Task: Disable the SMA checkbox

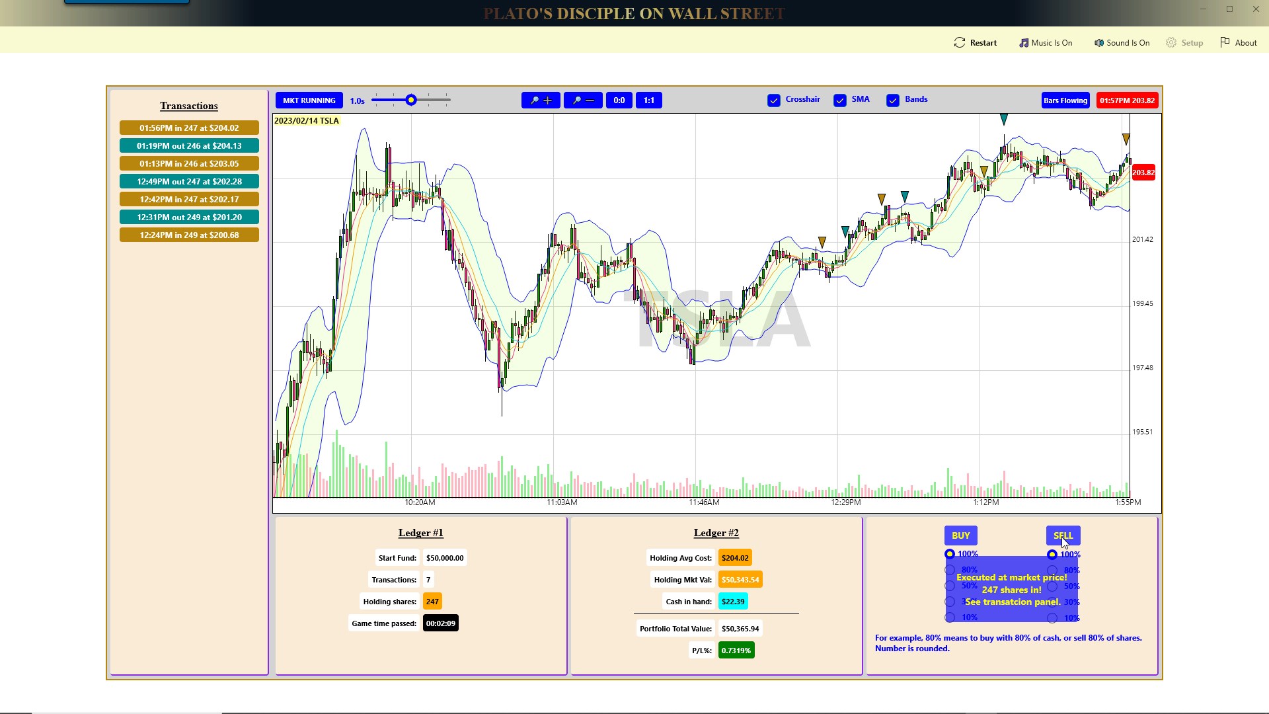Action: [x=840, y=100]
